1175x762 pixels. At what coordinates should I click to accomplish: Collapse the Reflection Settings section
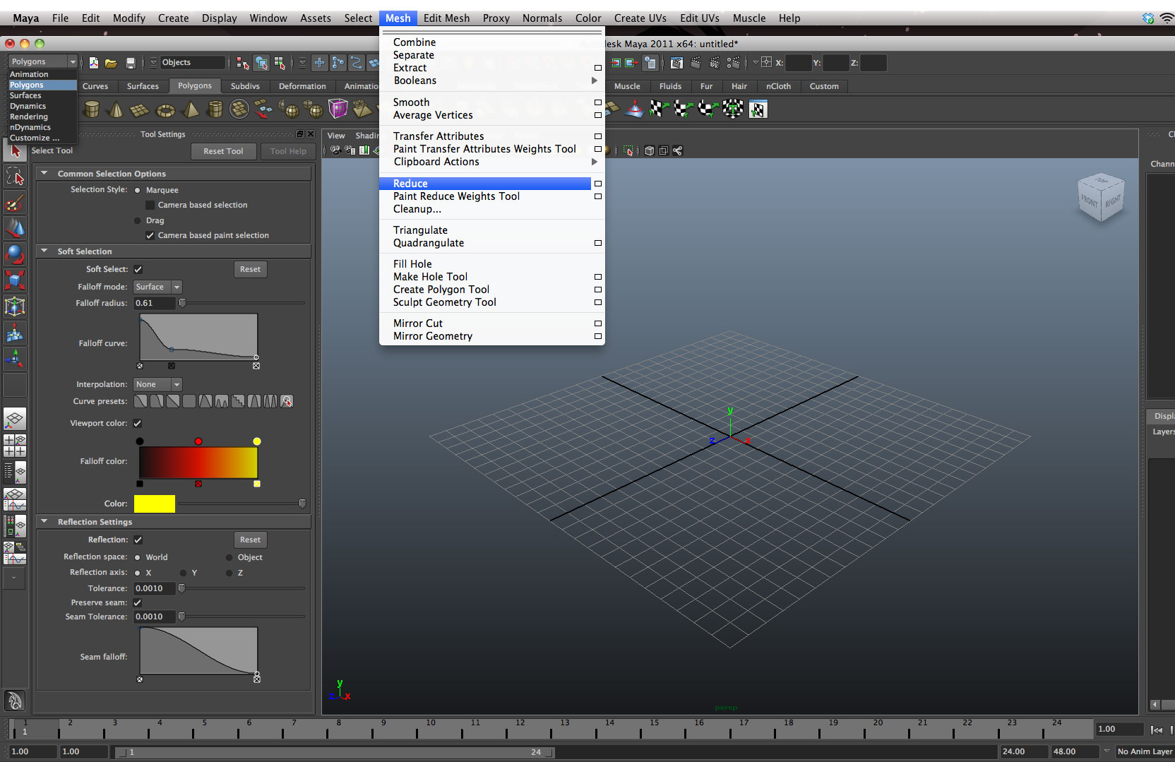pyautogui.click(x=44, y=521)
